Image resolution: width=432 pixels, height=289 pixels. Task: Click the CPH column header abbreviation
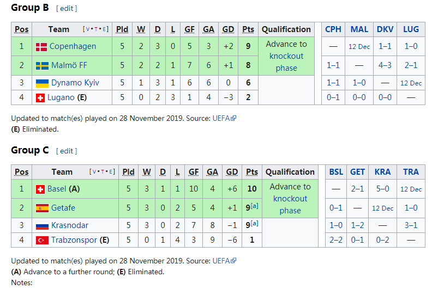333,29
